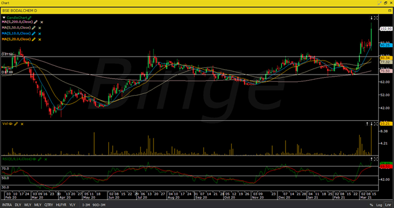
Task: Restore the Chart window size
Action: click(385, 3)
